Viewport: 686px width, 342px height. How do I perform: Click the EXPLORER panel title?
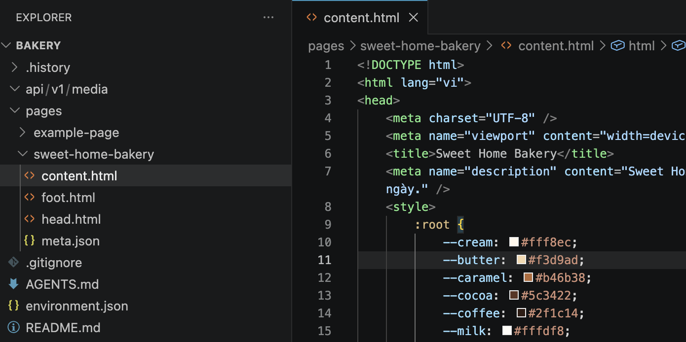pos(44,18)
